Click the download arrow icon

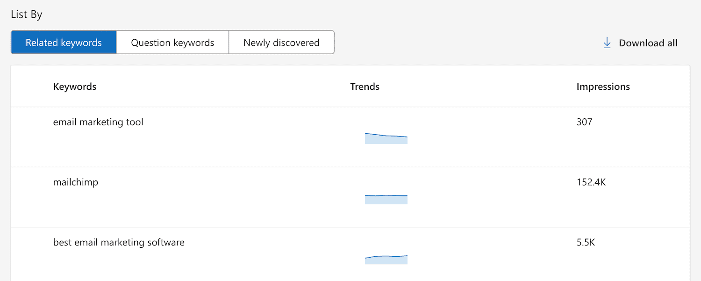pos(607,42)
